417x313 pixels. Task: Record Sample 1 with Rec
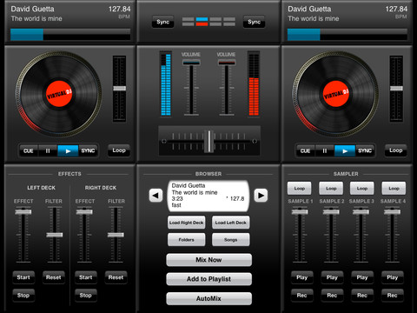tap(302, 296)
